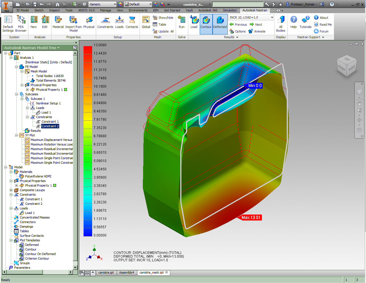Edit the current analysis
Image resolution: width=366 pixels, height=283 pixels.
(45, 22)
